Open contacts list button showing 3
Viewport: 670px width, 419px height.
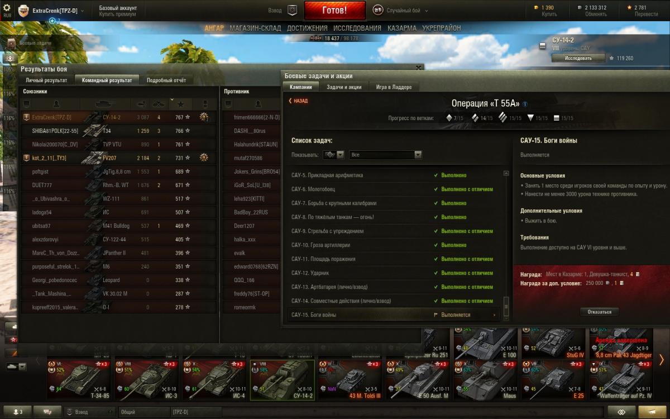(x=17, y=412)
